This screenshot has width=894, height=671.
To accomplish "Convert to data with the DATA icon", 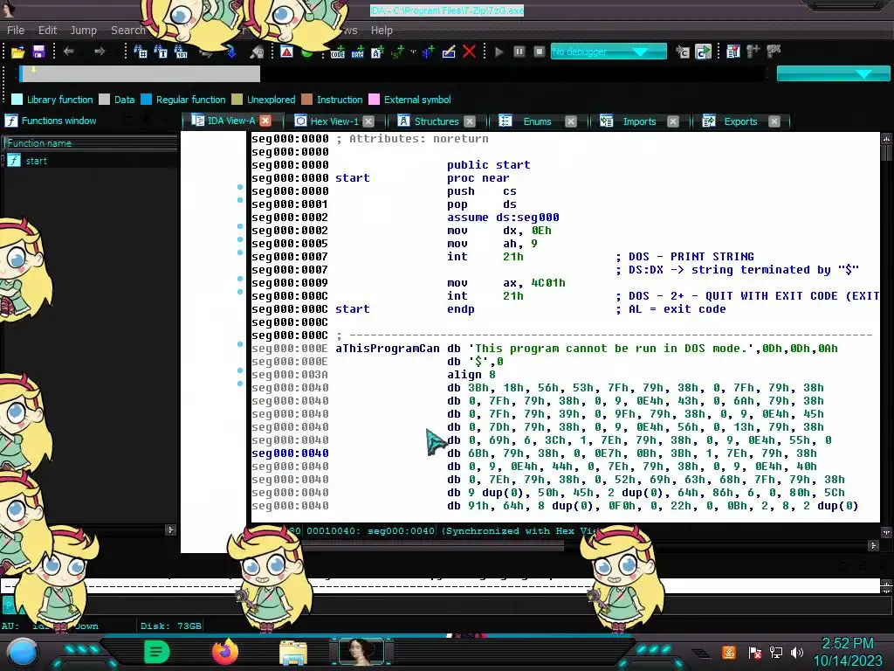I will pos(357,52).
